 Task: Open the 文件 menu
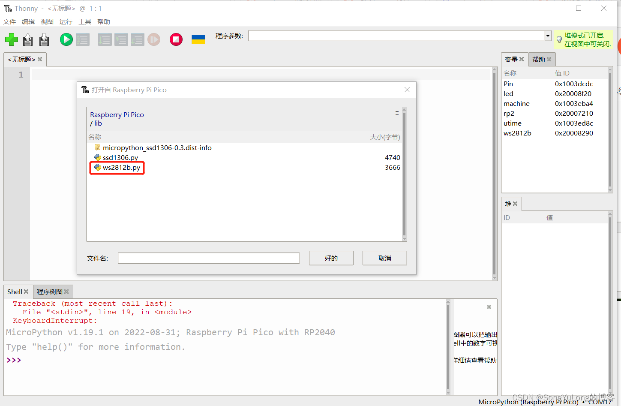click(9, 21)
